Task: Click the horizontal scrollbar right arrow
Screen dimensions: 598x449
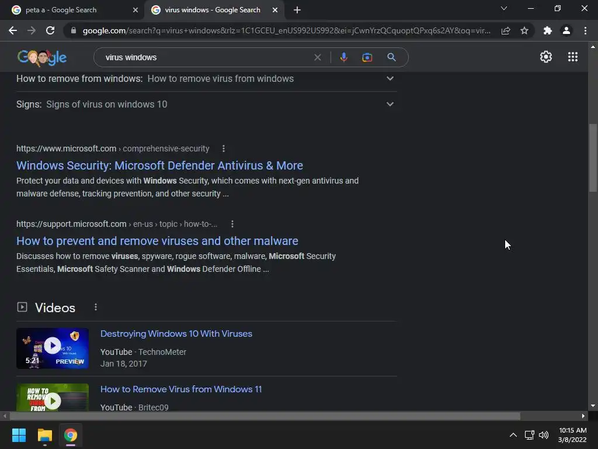Action: 583,416
